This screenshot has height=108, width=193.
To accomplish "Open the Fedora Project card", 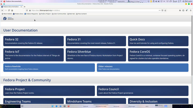I will point(49,91).
